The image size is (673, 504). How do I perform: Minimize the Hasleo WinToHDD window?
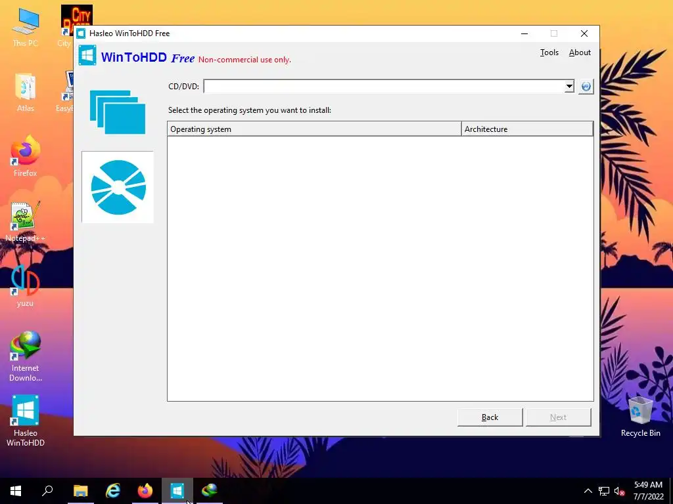[x=524, y=33]
